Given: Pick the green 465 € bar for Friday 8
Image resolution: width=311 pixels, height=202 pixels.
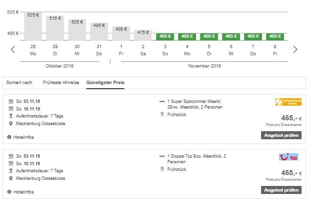Looking at the screenshot, I should click(x=275, y=36).
